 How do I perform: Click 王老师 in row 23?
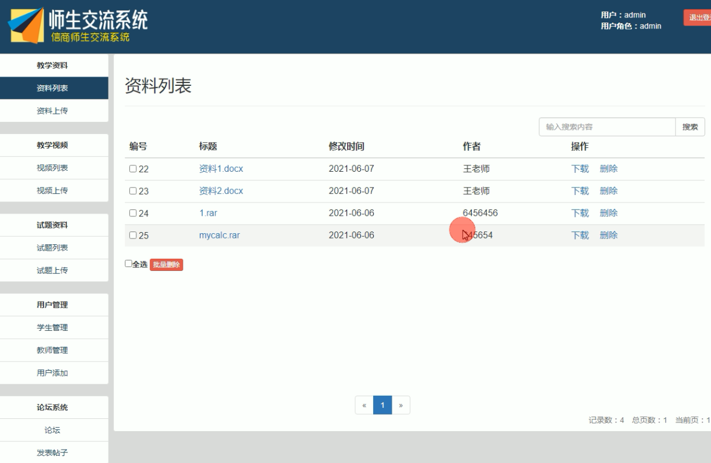476,191
